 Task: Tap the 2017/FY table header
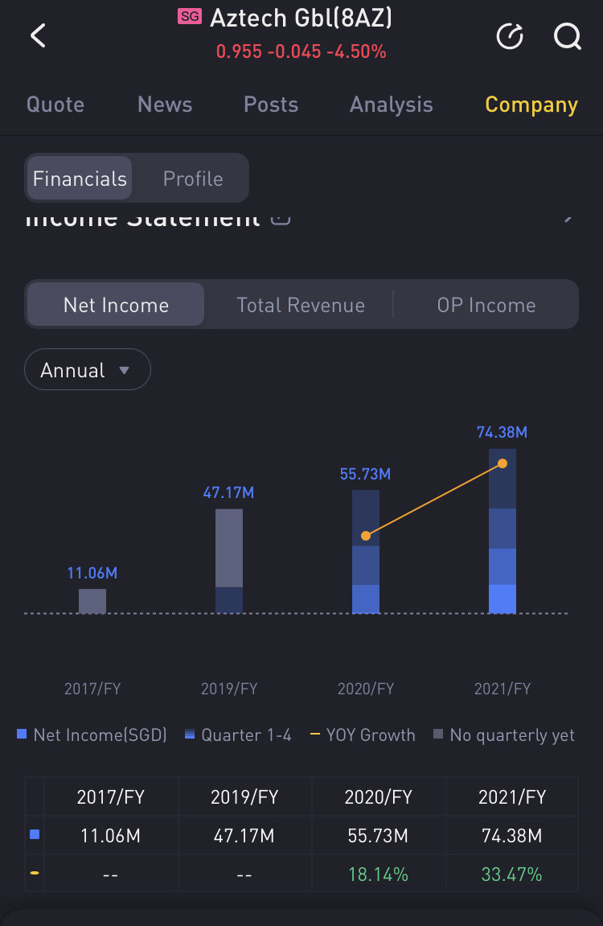[110, 796]
